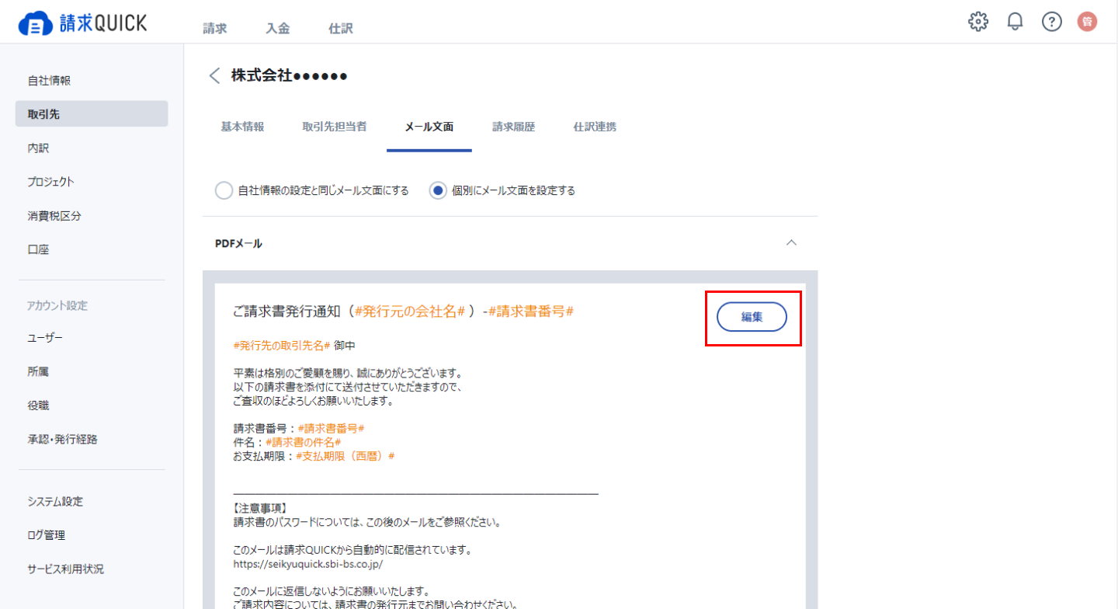Open the 仕訳 top menu
Image resolution: width=1118 pixels, height=609 pixels.
pyautogui.click(x=340, y=28)
